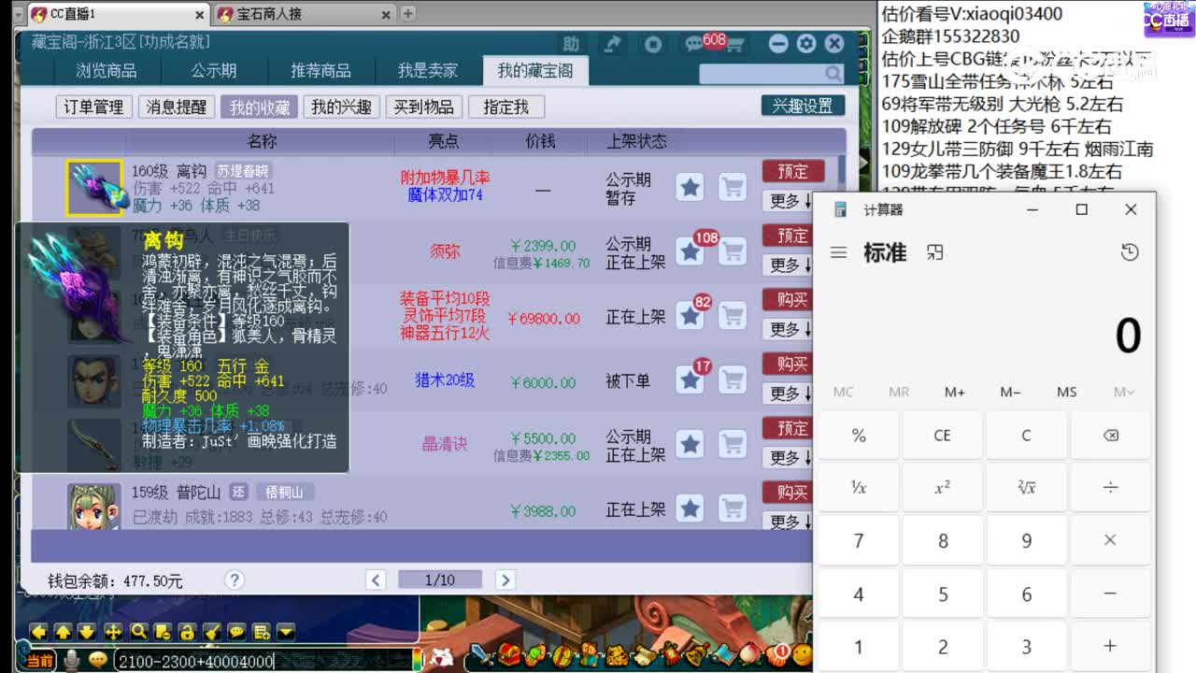Select the magnifier tool on the game toolbar
Screen dimensions: 1196x673
(x=138, y=632)
